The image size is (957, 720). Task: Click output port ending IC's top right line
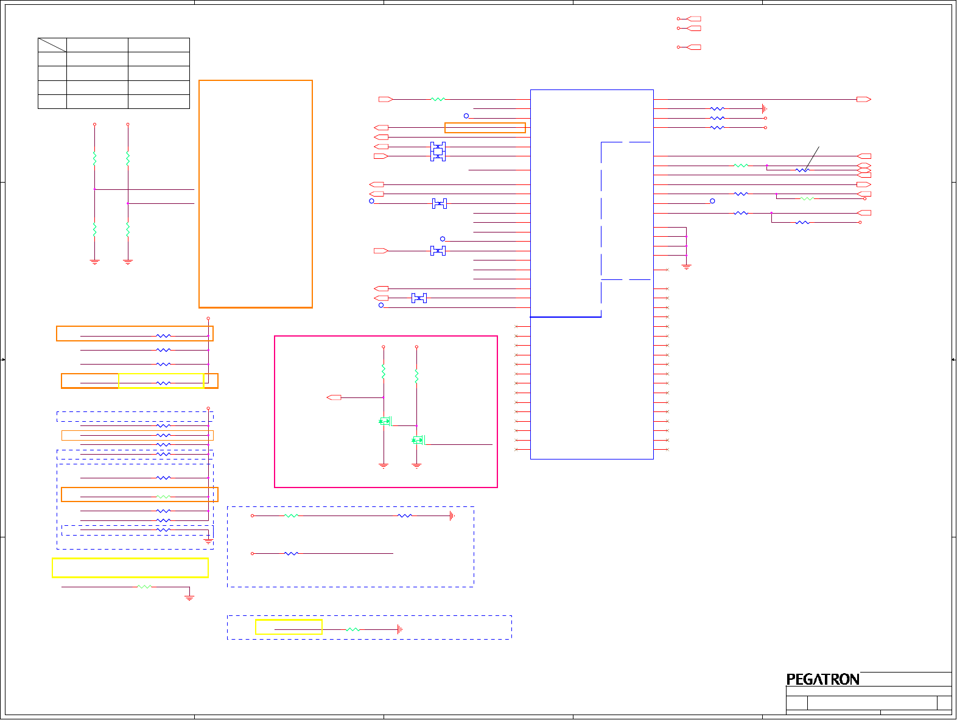point(864,99)
